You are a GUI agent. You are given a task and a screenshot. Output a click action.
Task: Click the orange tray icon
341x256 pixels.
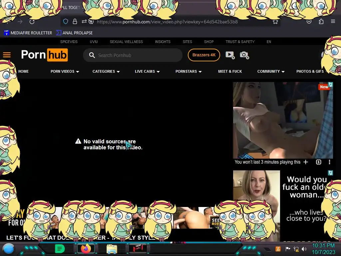point(278,249)
